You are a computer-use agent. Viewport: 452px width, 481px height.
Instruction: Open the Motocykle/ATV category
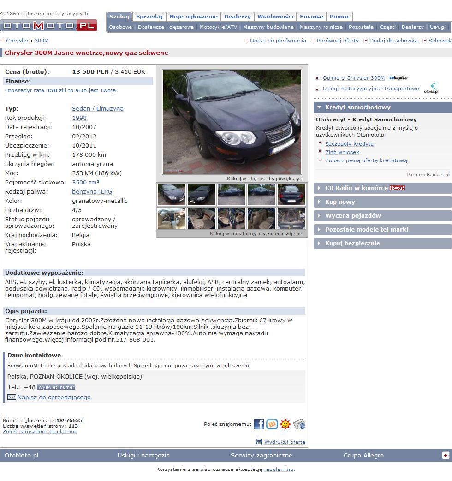tap(219, 27)
